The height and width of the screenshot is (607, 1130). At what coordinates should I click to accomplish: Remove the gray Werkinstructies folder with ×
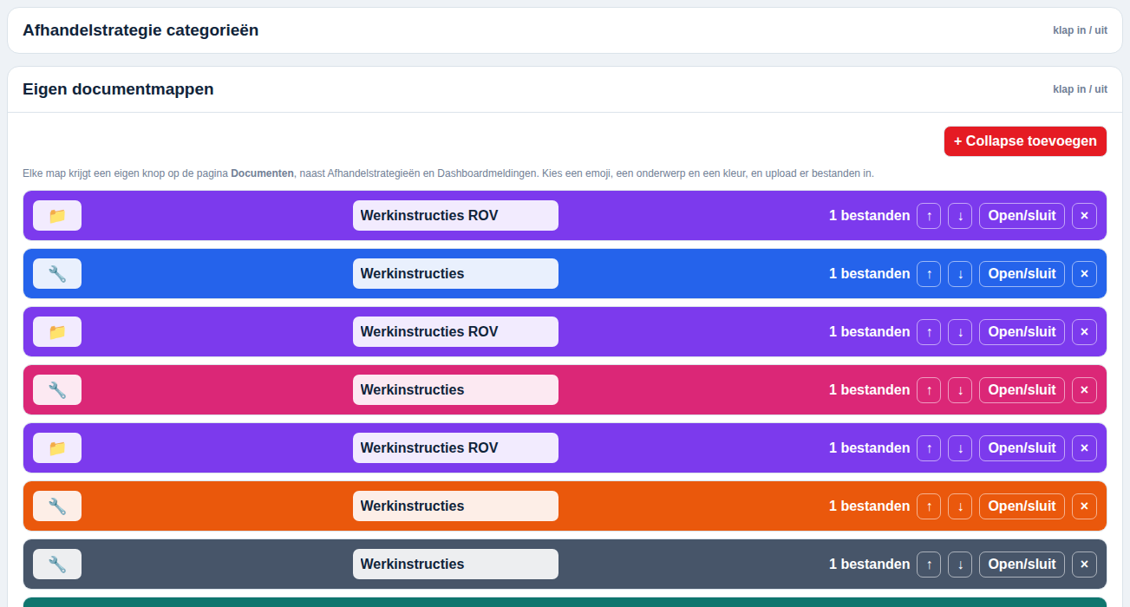(1084, 565)
